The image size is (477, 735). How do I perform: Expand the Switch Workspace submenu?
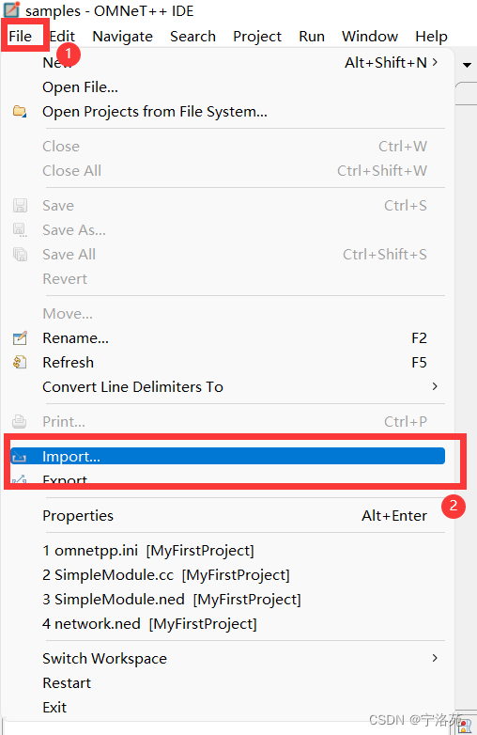coord(435,658)
